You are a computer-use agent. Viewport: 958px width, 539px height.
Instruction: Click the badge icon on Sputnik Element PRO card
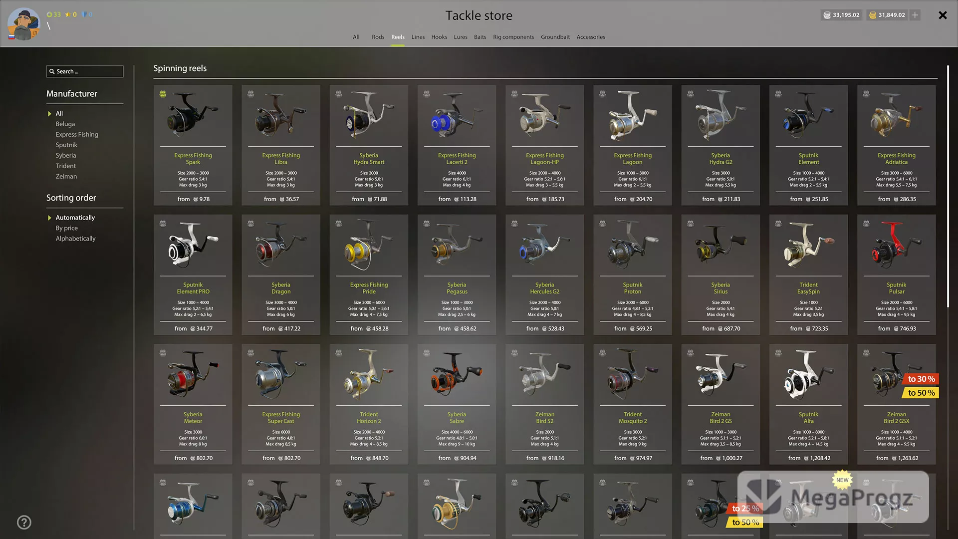(163, 223)
